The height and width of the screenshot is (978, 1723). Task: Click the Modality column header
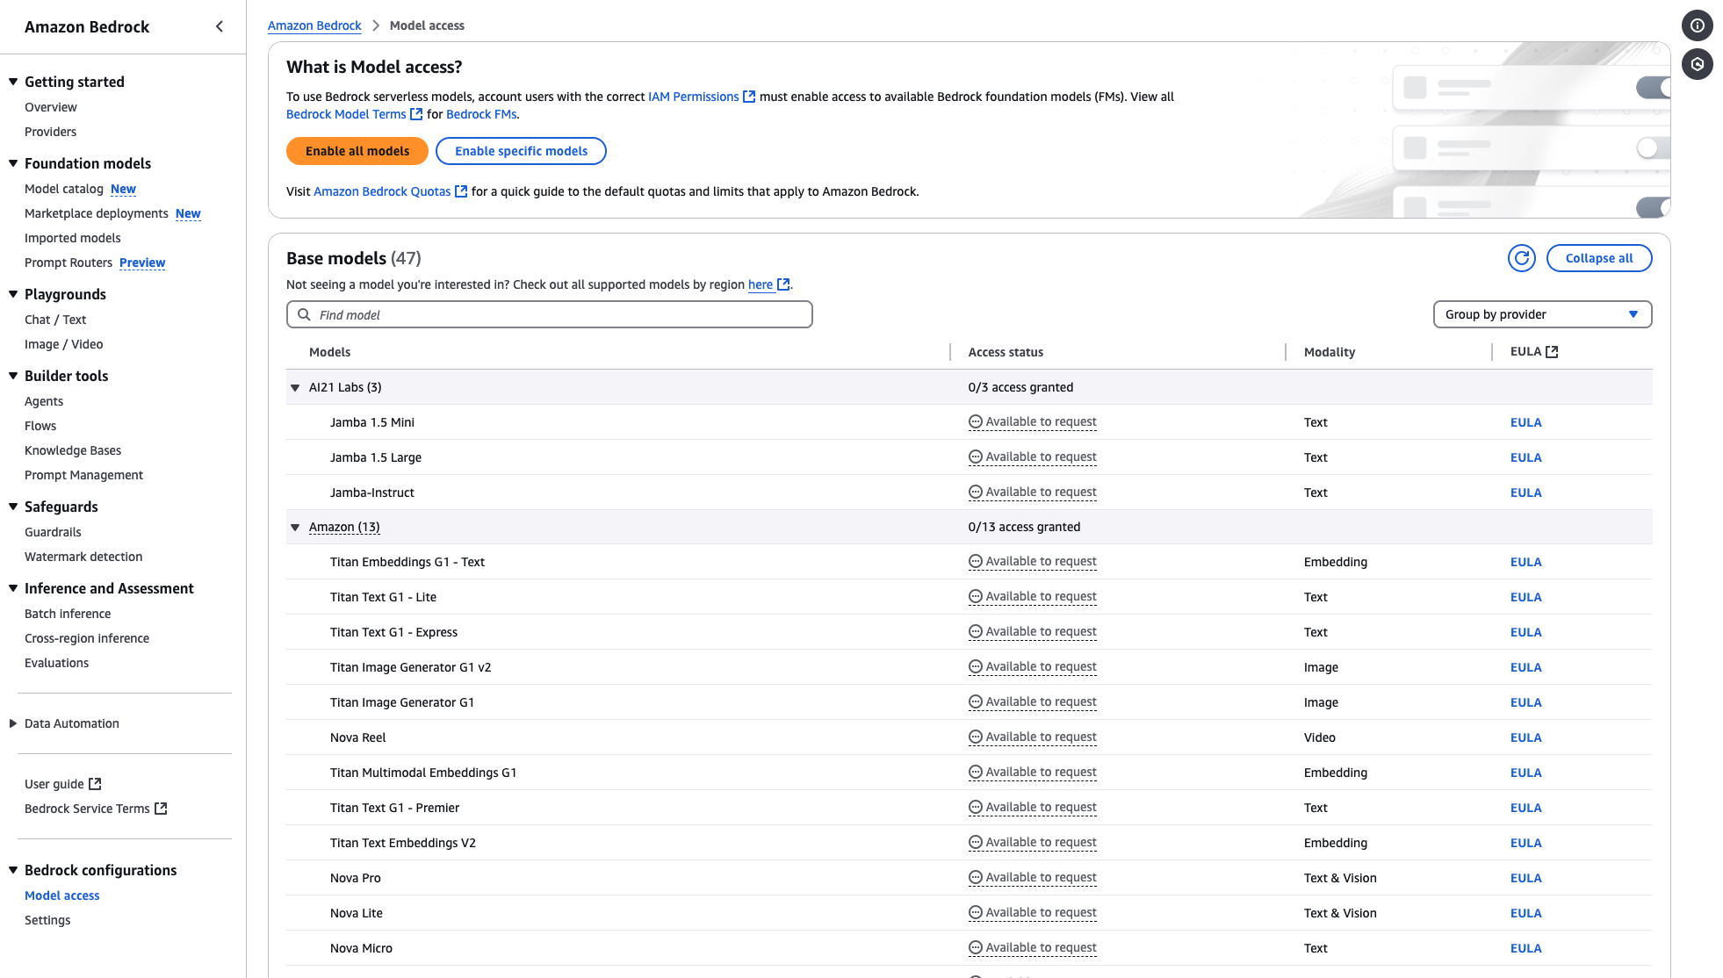pyautogui.click(x=1330, y=352)
